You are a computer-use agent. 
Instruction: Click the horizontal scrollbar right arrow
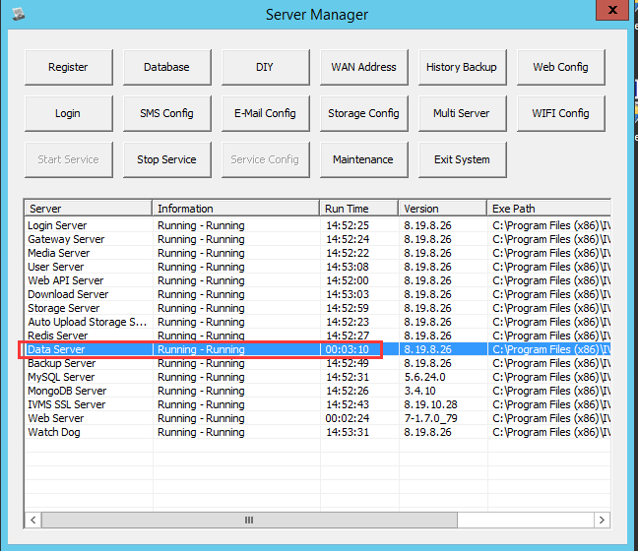click(602, 520)
